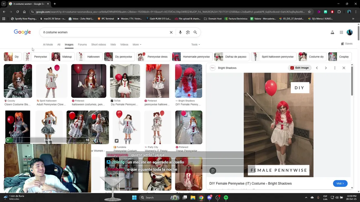Image resolution: width=360 pixels, height=202 pixels.
Task: Clear the search box with the X icon
Action: [x=171, y=32]
